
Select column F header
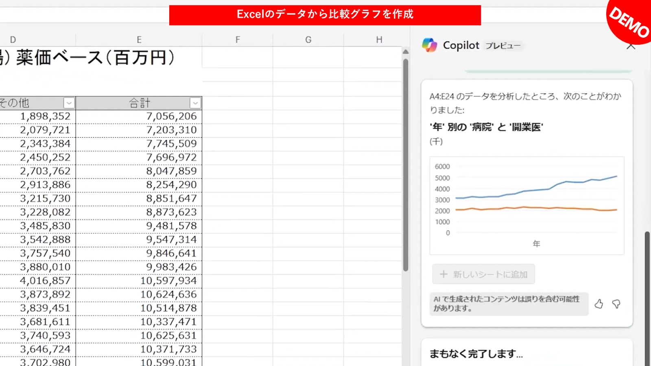click(238, 40)
